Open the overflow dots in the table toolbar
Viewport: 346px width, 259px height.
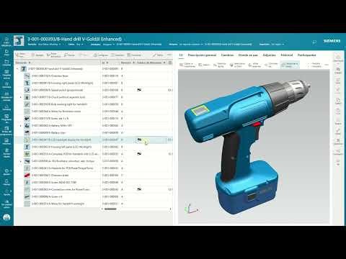tap(169, 55)
